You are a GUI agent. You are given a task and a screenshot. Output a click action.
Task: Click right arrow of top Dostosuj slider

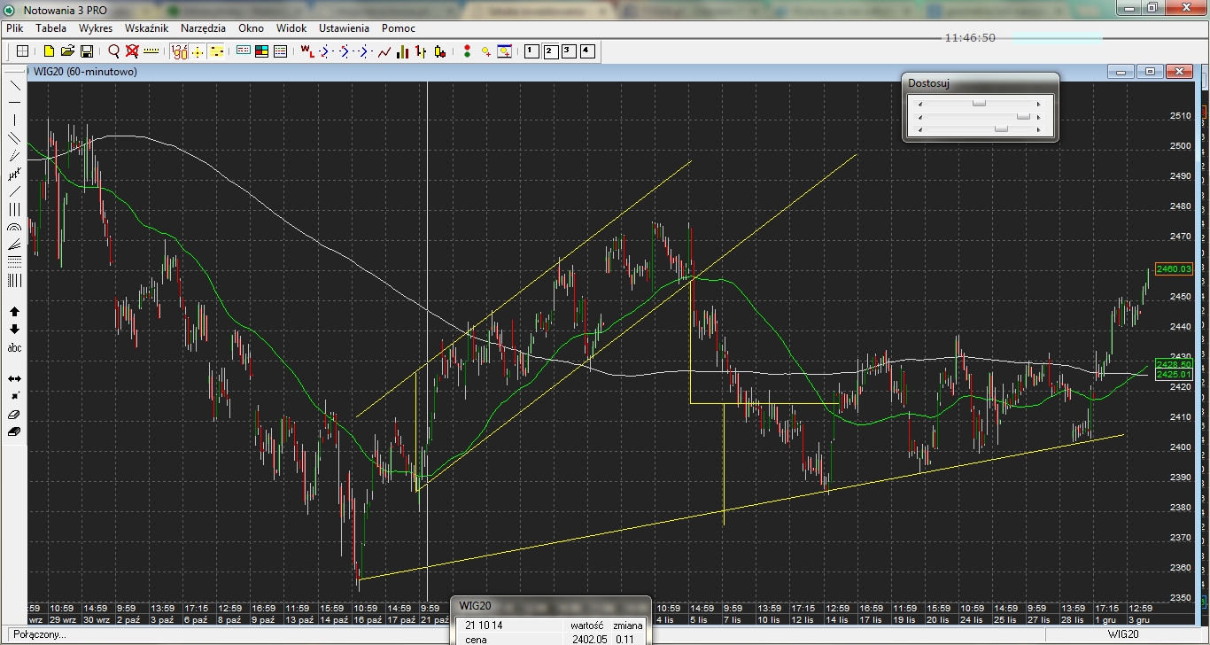pos(1038,103)
